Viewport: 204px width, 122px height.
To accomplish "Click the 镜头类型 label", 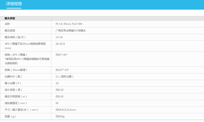I will point(10,31).
